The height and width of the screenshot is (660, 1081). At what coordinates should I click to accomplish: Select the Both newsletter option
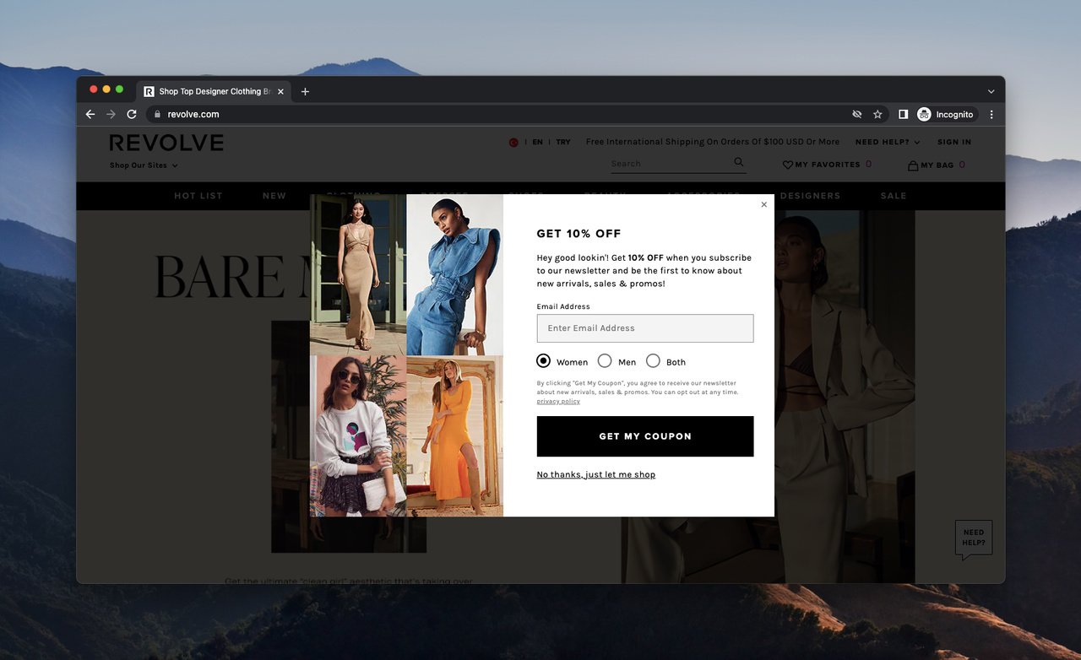point(654,360)
